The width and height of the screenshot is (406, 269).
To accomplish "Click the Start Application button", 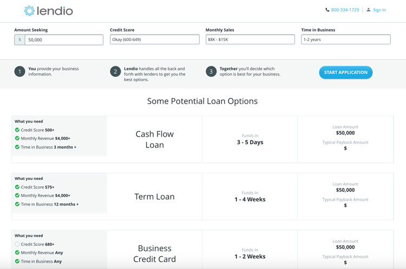I will (346, 72).
